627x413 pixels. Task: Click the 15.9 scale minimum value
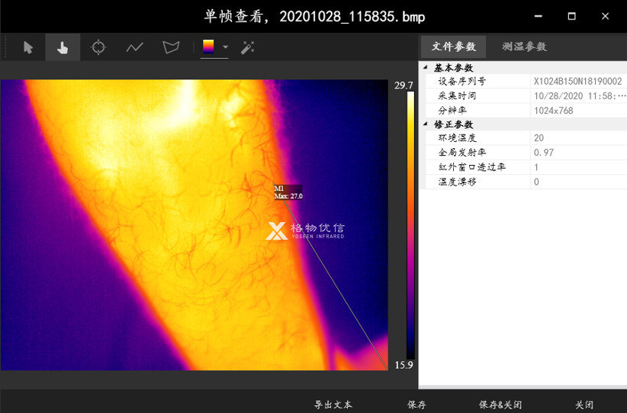pos(404,365)
